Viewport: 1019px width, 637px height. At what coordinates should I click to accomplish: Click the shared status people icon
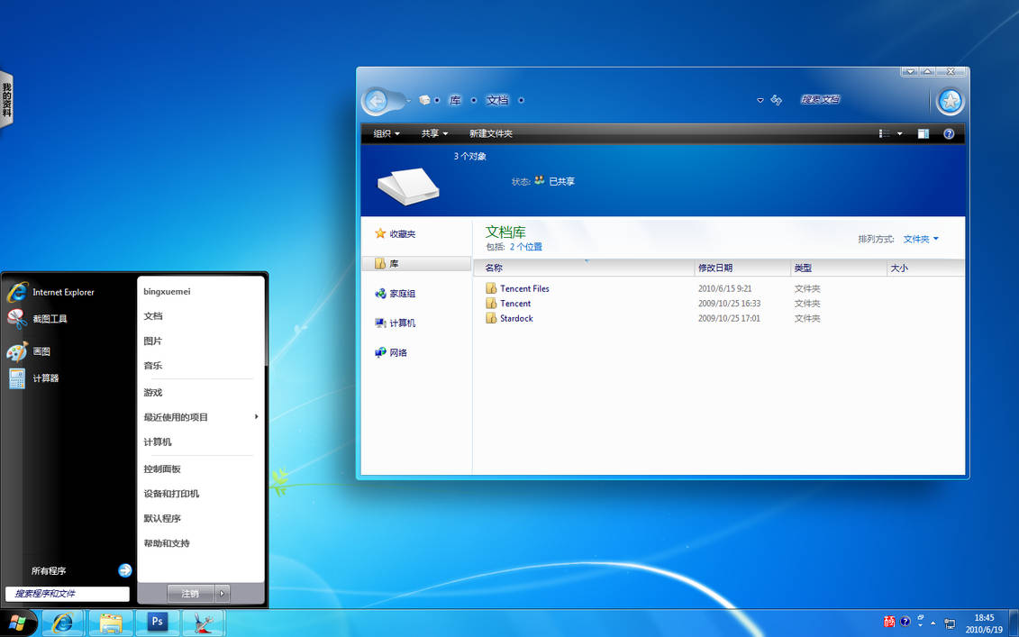[540, 181]
